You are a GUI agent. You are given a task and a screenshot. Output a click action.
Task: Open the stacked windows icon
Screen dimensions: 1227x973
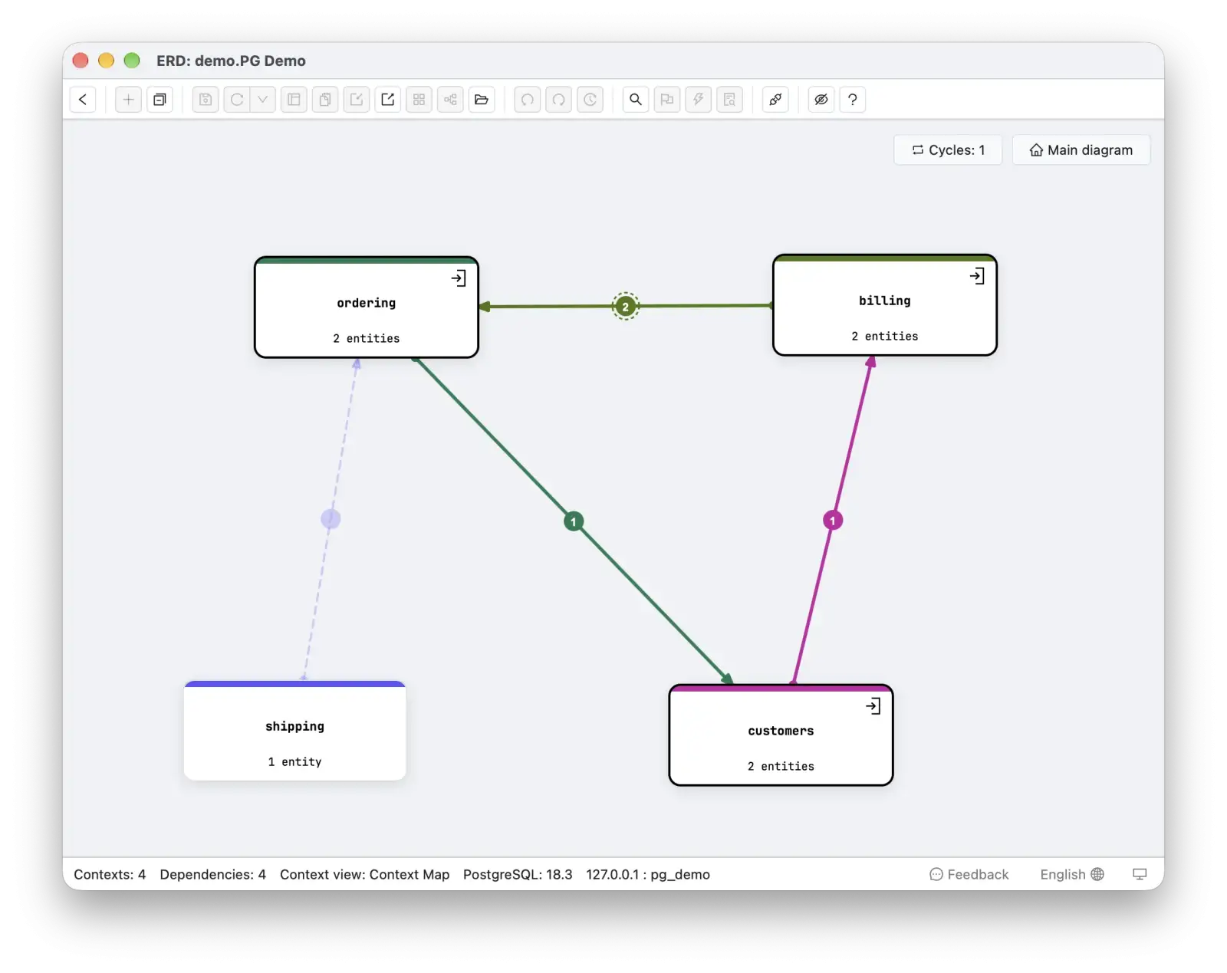pyautogui.click(x=160, y=100)
